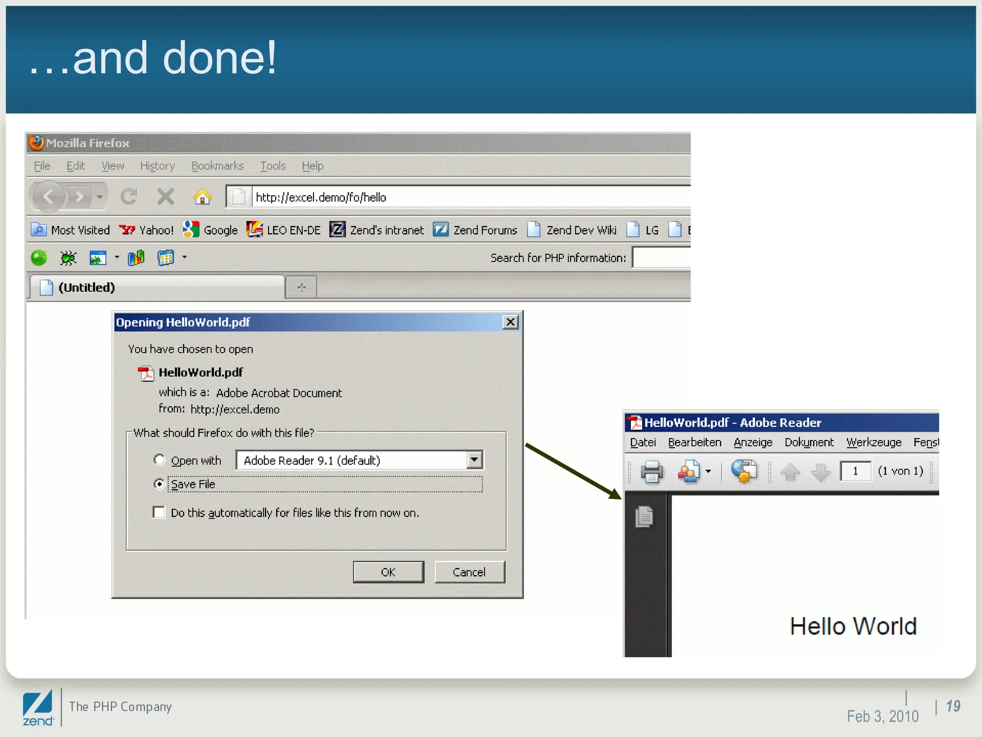Print the PDF with printer icon
Viewport: 982px width, 737px height.
click(652, 471)
